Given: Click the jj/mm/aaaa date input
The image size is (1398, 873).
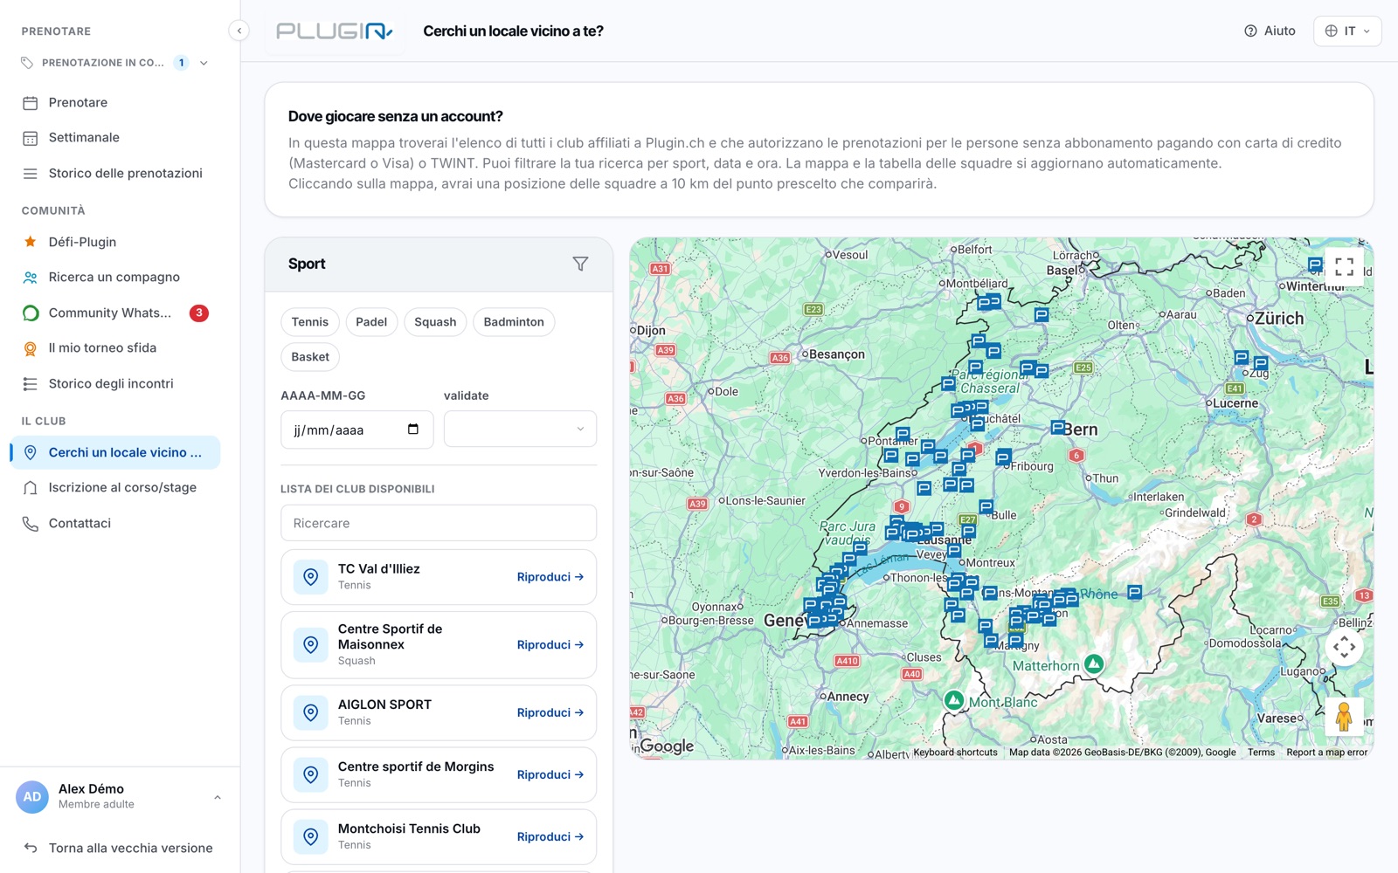Looking at the screenshot, I should click(356, 430).
